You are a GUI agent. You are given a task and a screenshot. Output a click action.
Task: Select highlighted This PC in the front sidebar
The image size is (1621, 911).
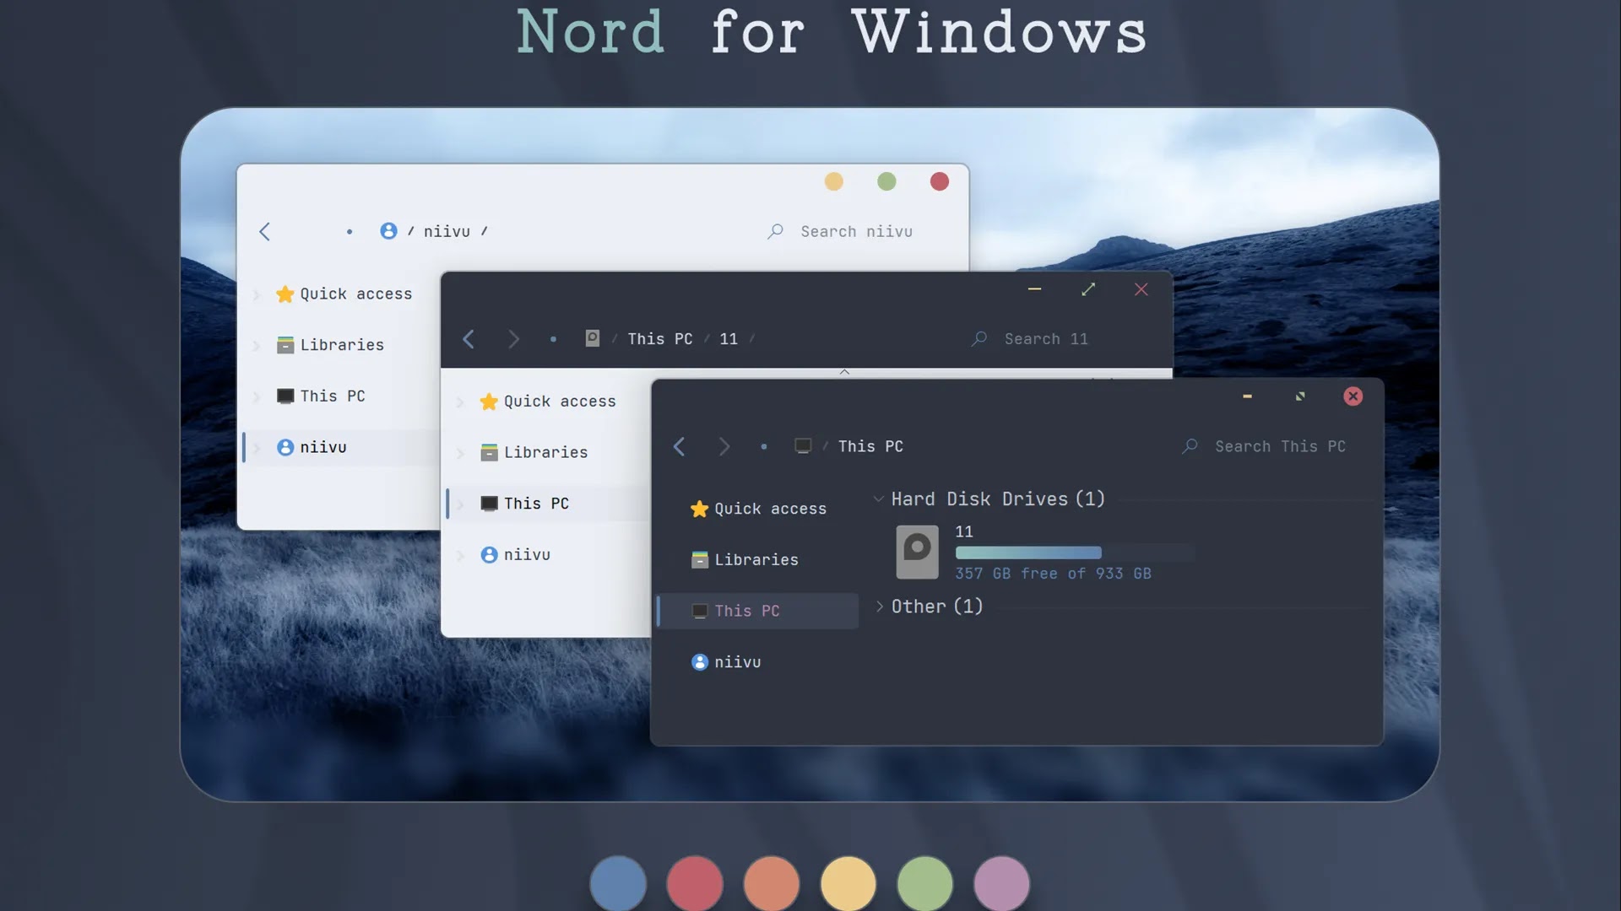[x=758, y=611]
